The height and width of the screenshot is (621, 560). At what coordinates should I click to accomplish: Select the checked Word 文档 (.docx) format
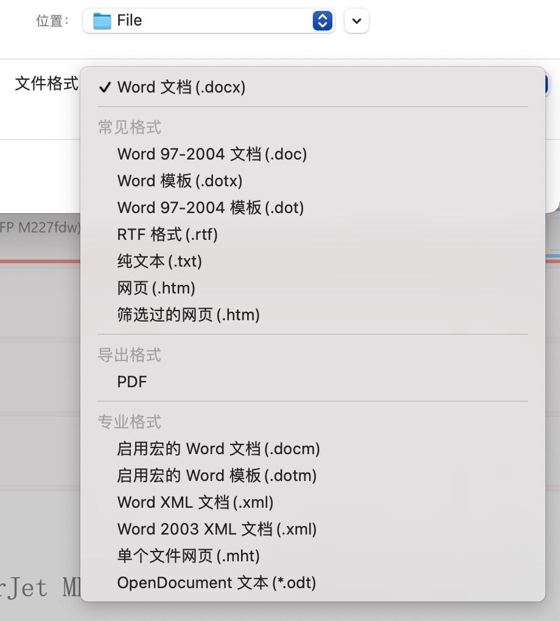click(x=181, y=87)
